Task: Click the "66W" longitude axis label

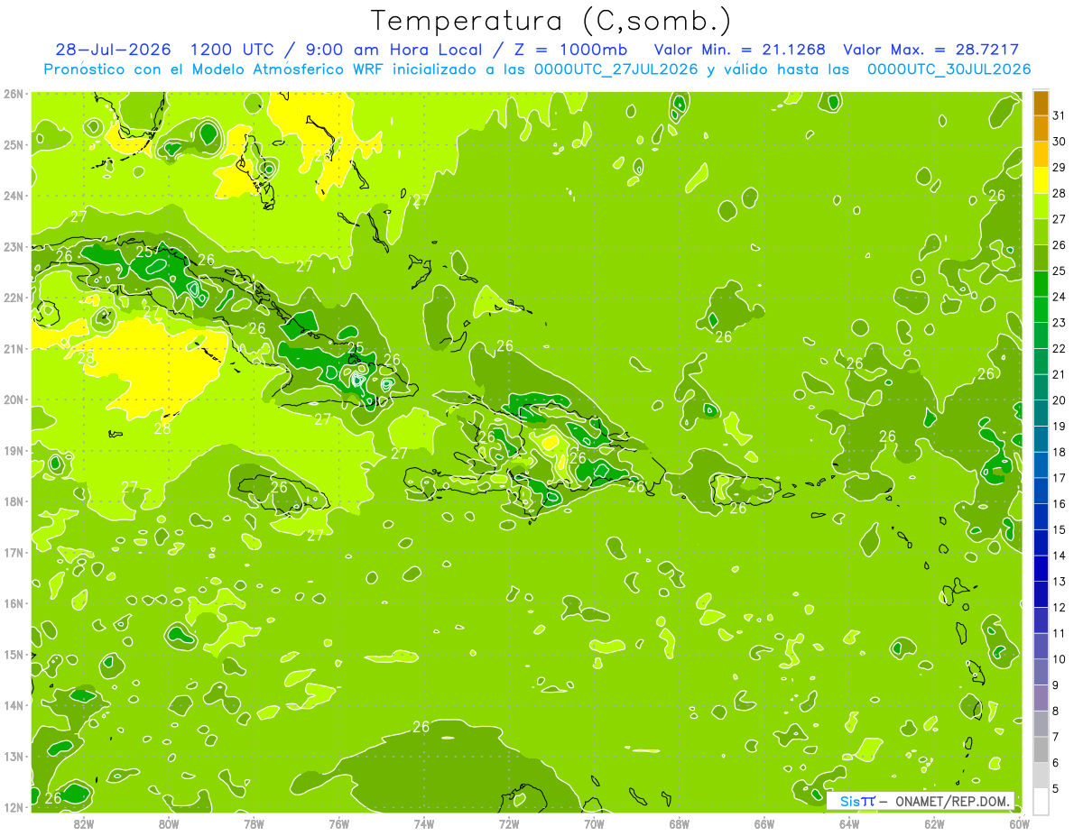Action: 764,824
